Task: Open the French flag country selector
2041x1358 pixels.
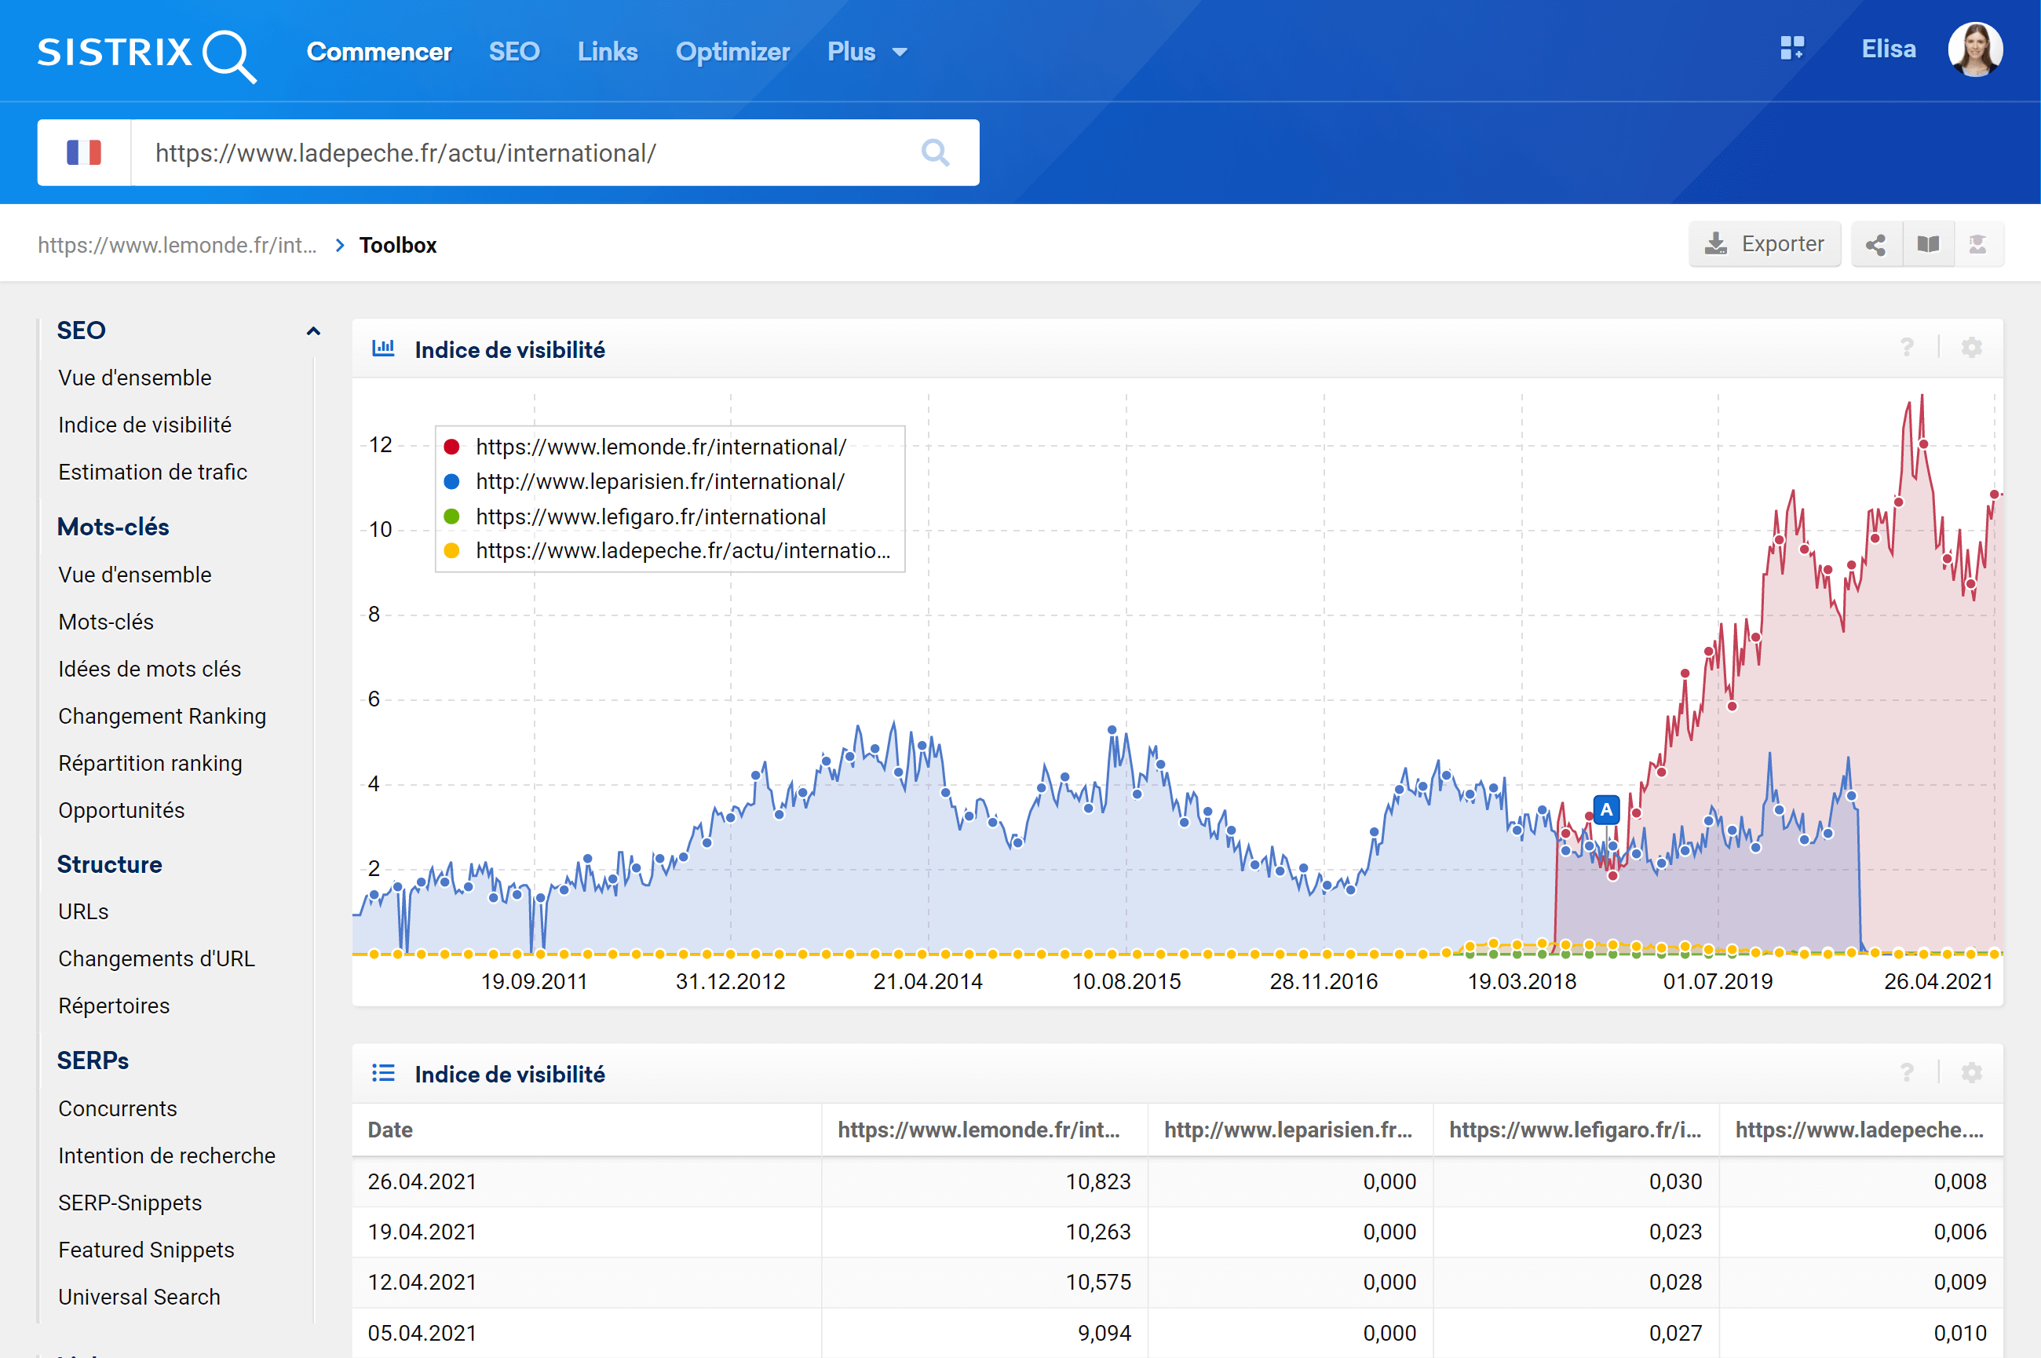Action: tap(84, 153)
